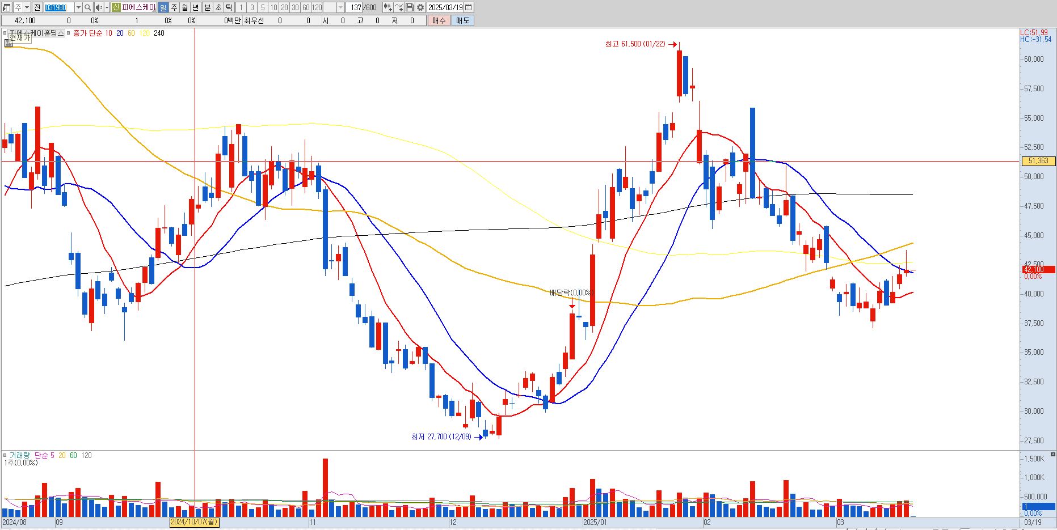The height and width of the screenshot is (530, 1057).
Task: Select interval 30 button
Action: coord(295,7)
